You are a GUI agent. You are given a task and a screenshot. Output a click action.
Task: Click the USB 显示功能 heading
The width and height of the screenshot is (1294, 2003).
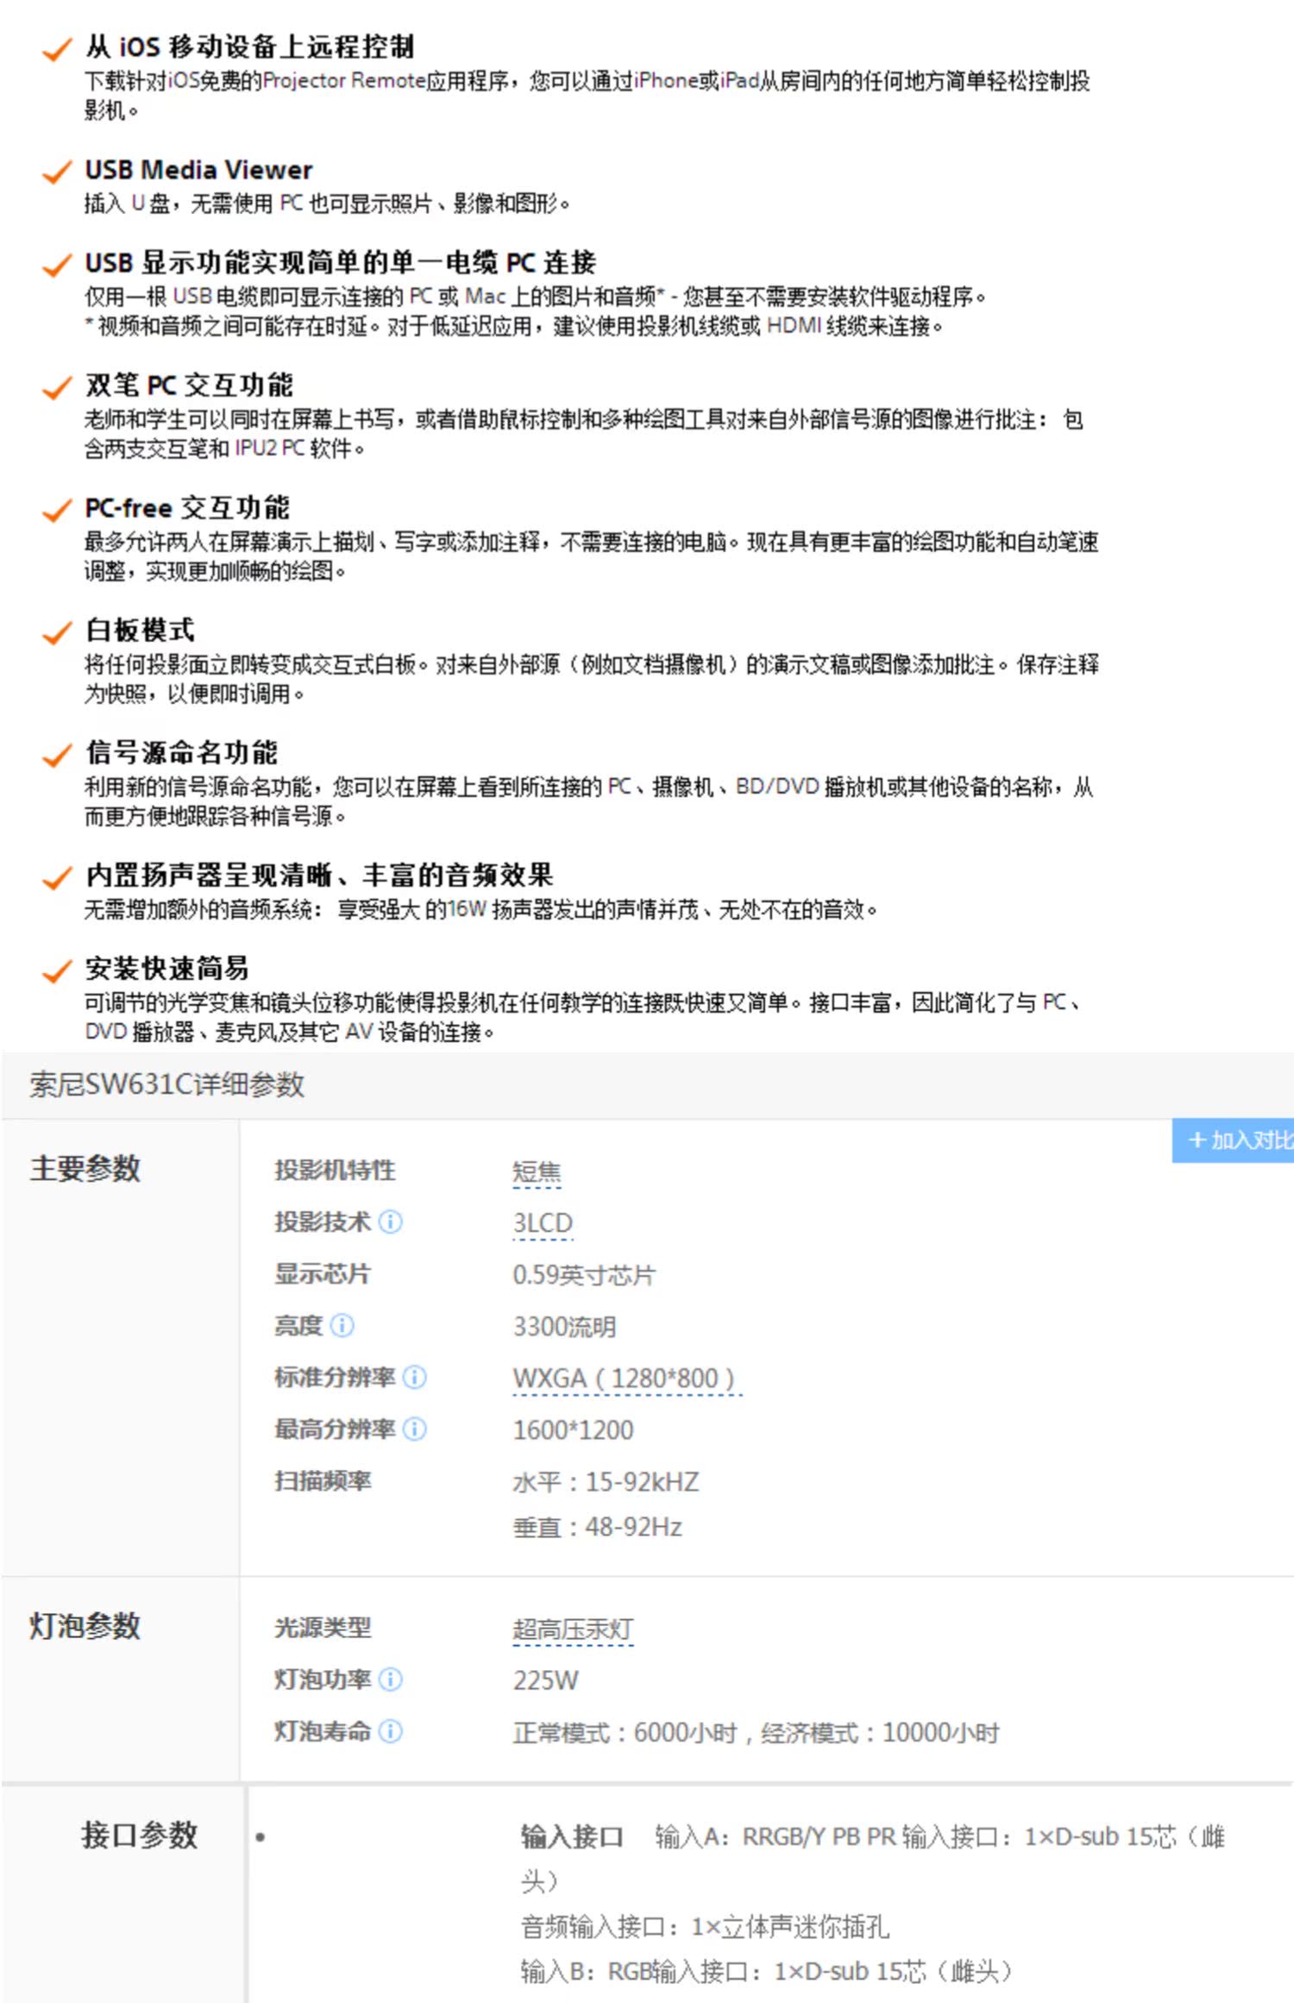[x=341, y=262]
